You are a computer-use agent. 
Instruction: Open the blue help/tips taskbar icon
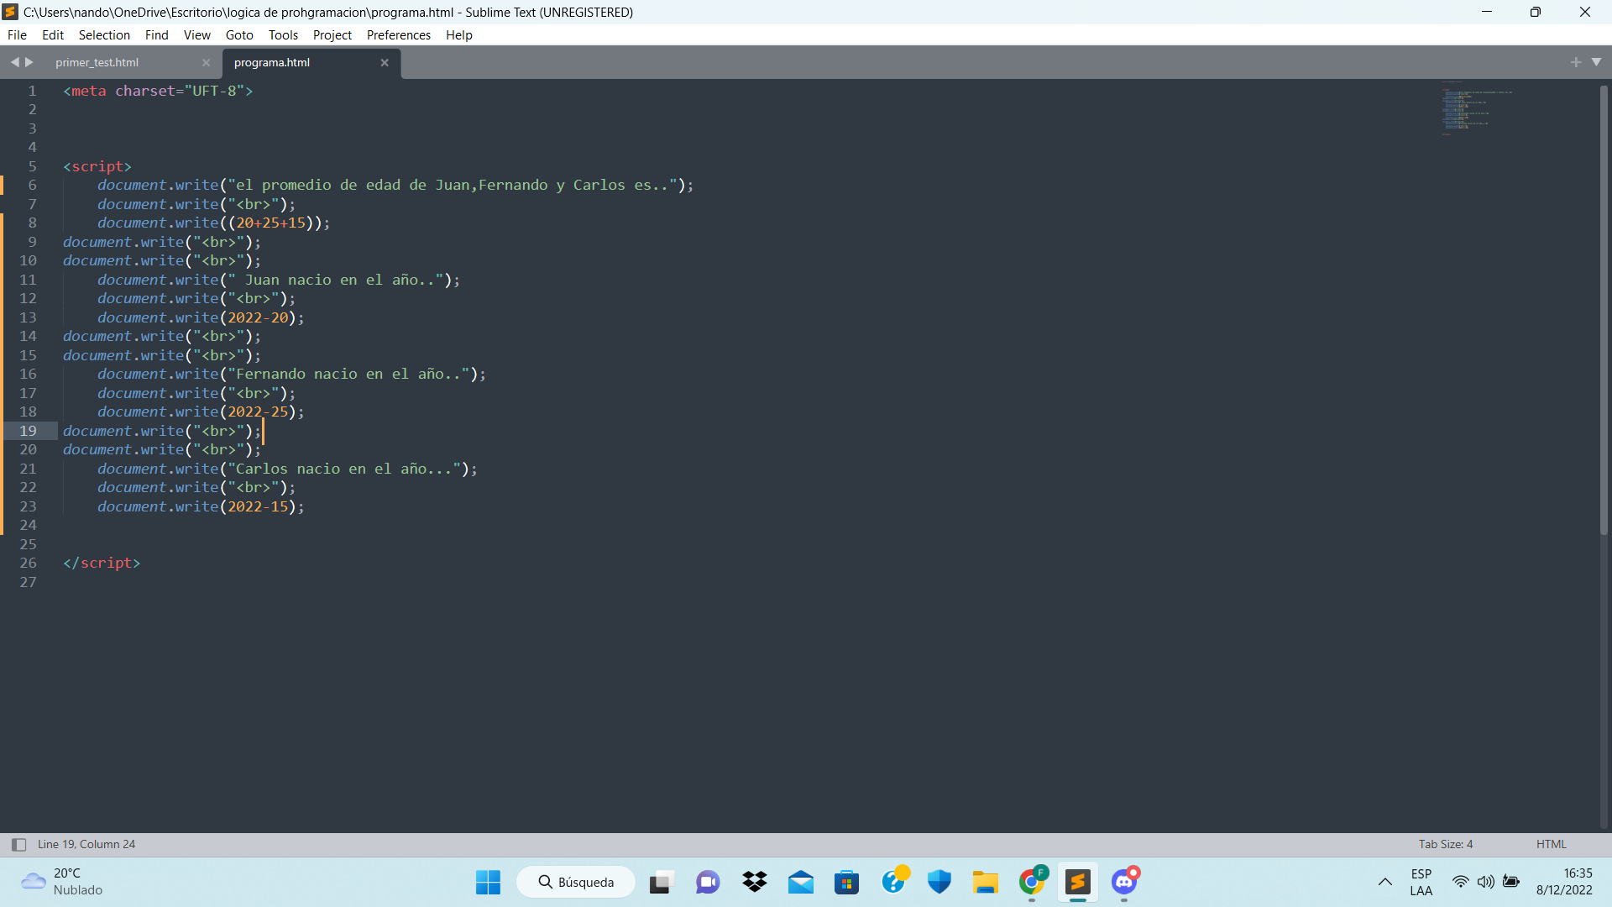[894, 882]
